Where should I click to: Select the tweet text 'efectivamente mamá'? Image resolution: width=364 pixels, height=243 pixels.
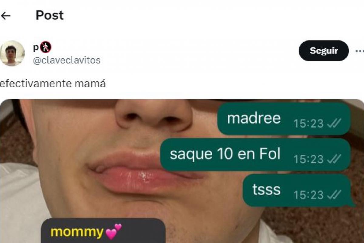(52, 83)
